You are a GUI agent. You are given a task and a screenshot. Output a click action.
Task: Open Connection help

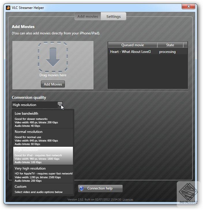(x=100, y=188)
